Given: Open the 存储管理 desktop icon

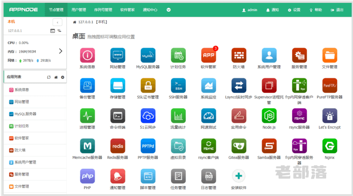Looking at the screenshot, I should click(118, 85).
